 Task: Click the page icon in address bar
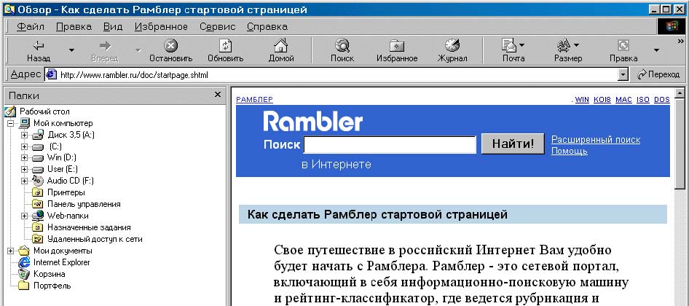coord(52,75)
